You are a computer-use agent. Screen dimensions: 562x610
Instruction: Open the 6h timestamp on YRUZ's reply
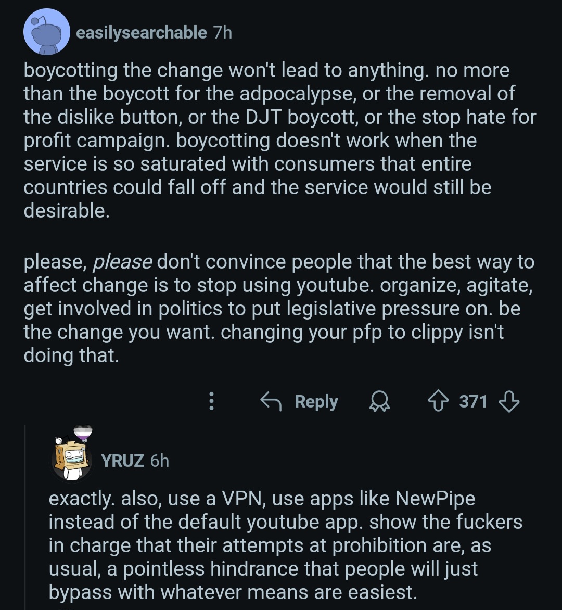point(159,461)
